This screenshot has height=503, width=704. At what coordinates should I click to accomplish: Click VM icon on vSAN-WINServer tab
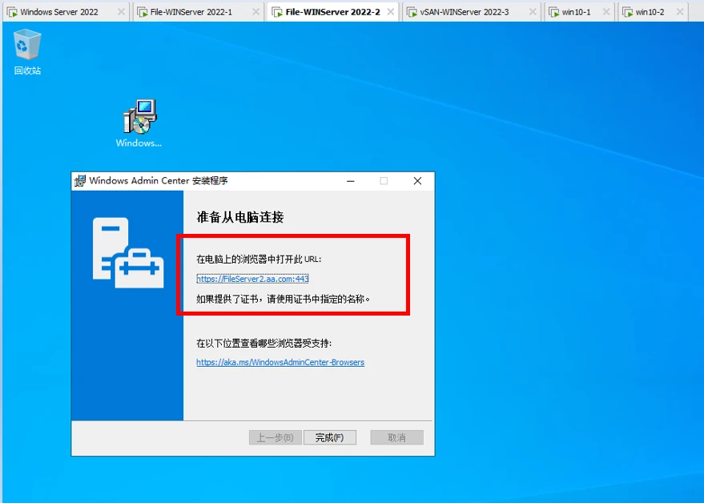pos(412,12)
